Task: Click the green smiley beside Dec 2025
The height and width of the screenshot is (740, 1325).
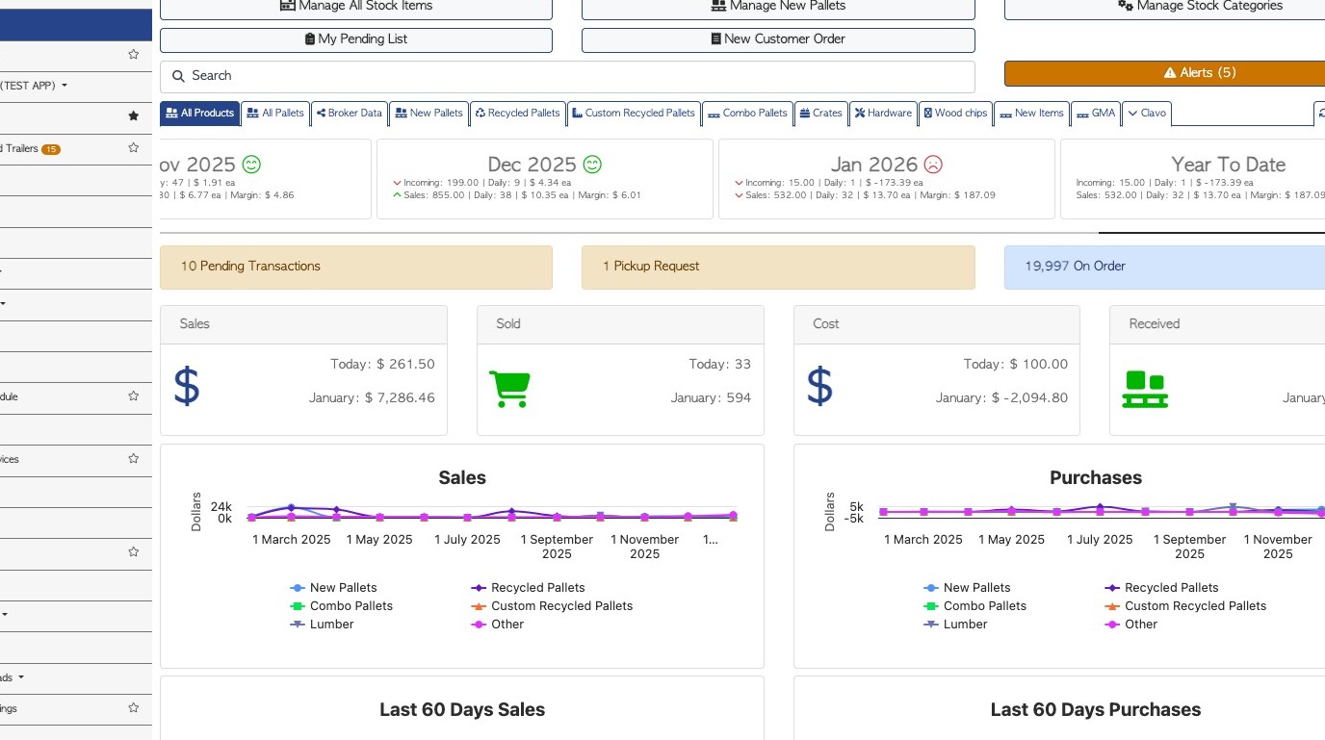Action: (x=592, y=165)
